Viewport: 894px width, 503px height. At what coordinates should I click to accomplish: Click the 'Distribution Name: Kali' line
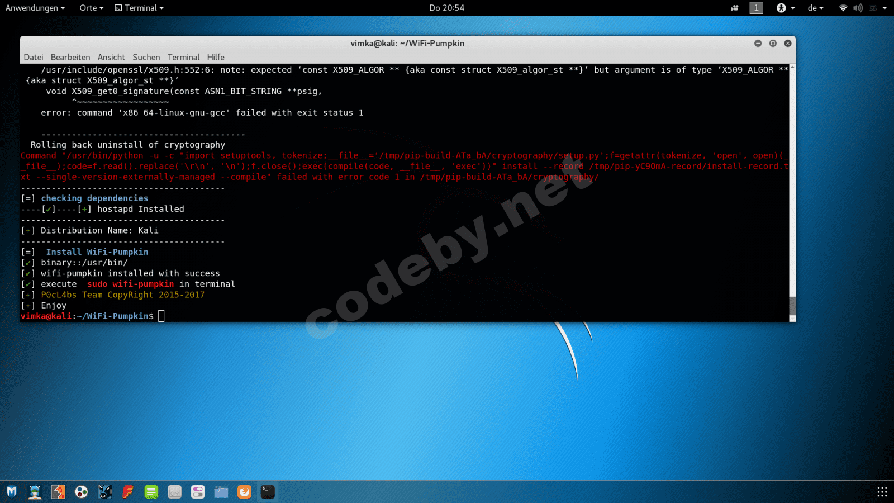[99, 230]
